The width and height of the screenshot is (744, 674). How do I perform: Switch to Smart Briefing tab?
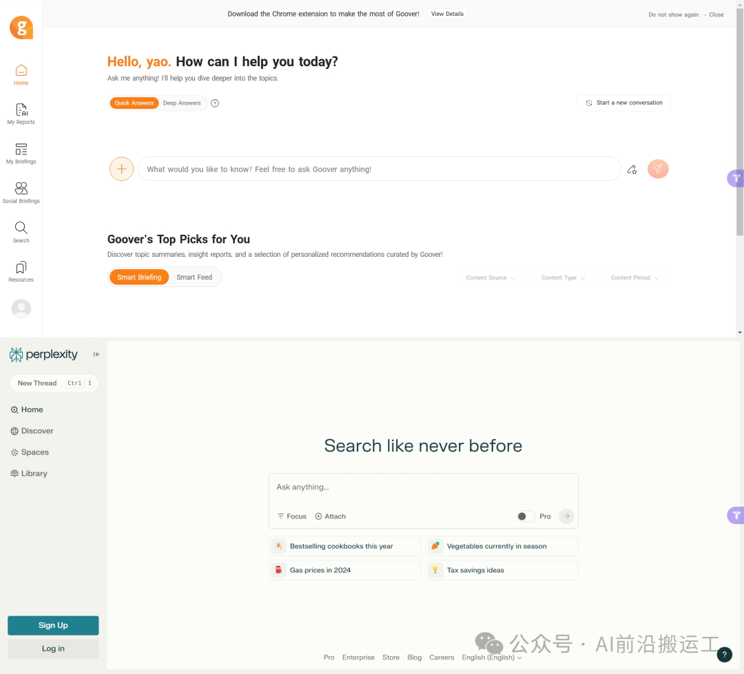point(139,277)
